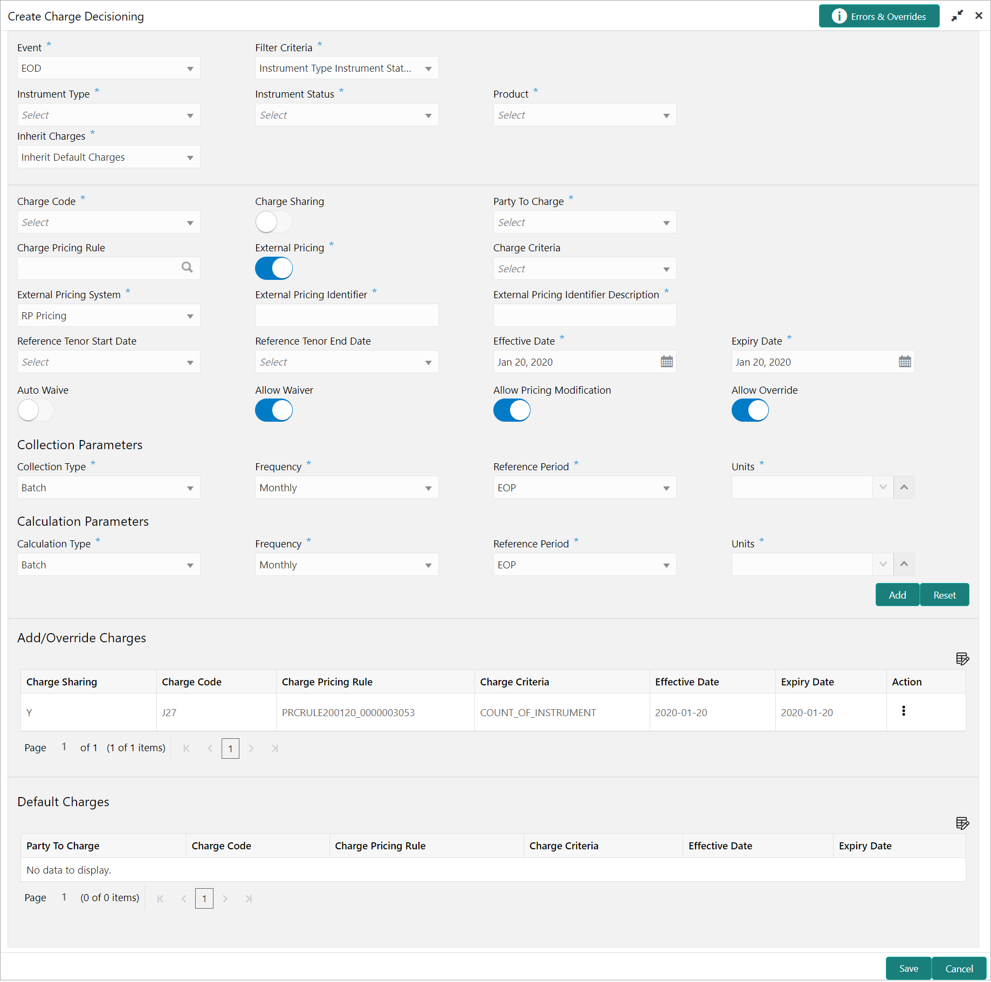Click the Add/Override Charges table edit icon
The image size is (991, 982).
click(x=962, y=658)
